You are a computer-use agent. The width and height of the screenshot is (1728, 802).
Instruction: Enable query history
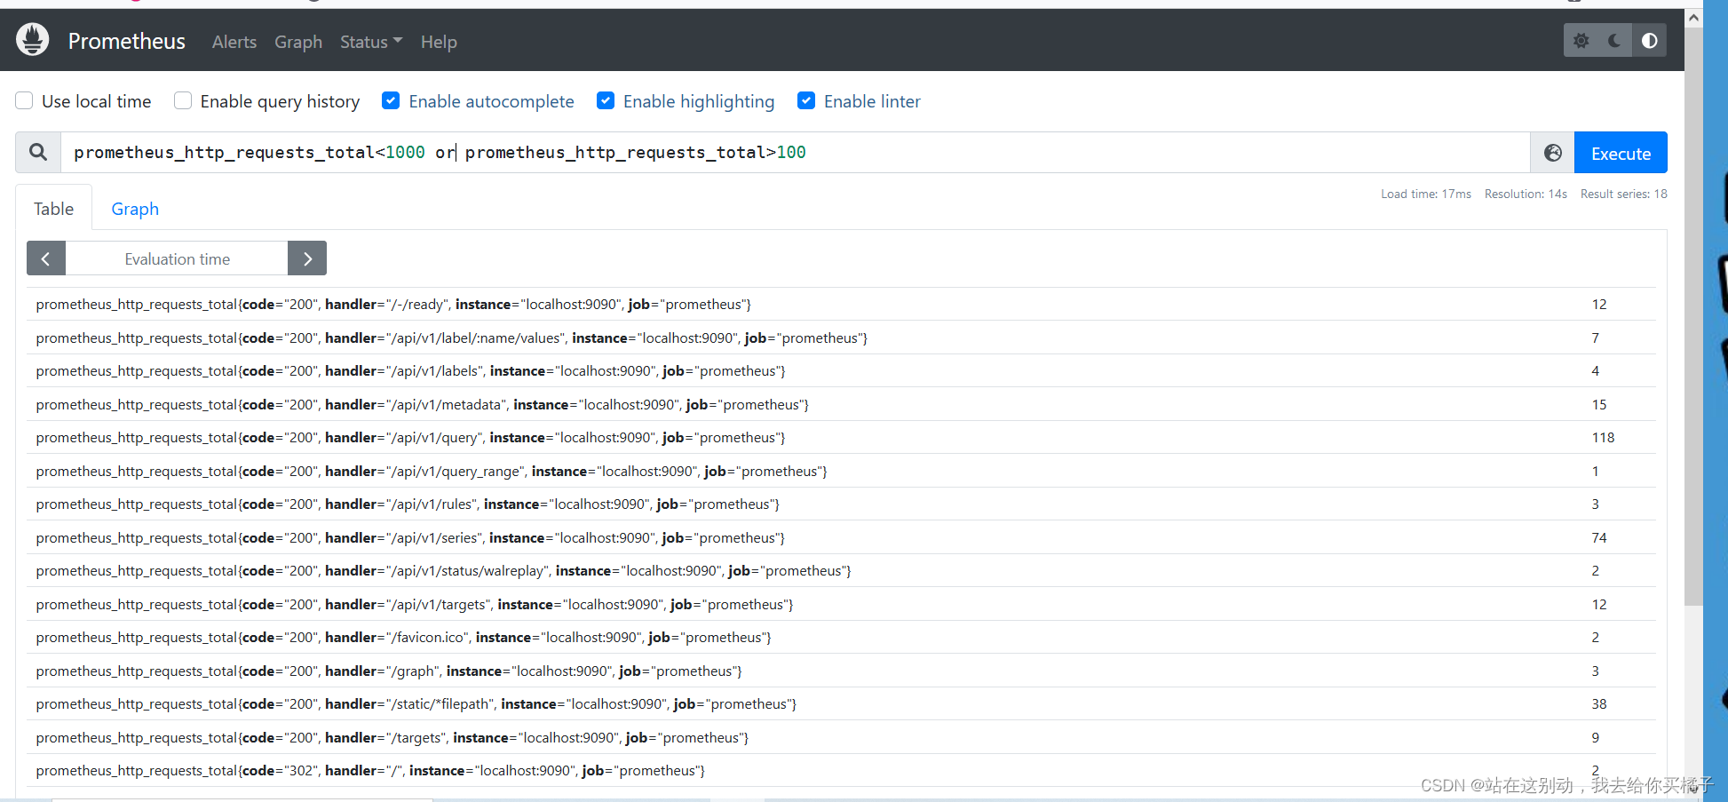point(182,100)
